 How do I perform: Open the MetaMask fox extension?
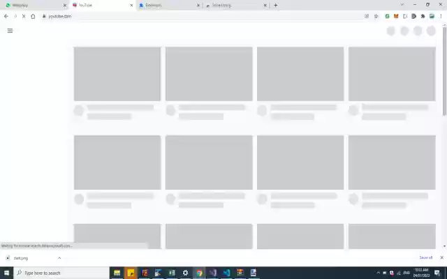point(396,16)
